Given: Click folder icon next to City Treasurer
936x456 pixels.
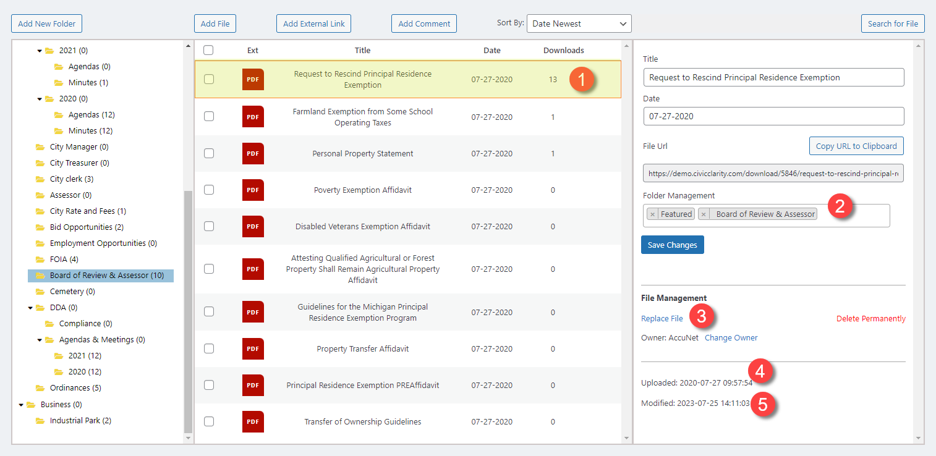Looking at the screenshot, I should click(40, 163).
